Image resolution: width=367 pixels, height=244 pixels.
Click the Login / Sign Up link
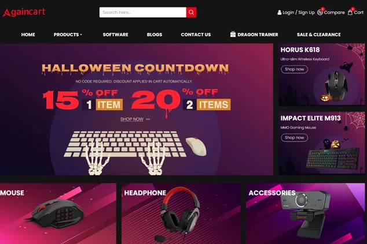click(299, 12)
